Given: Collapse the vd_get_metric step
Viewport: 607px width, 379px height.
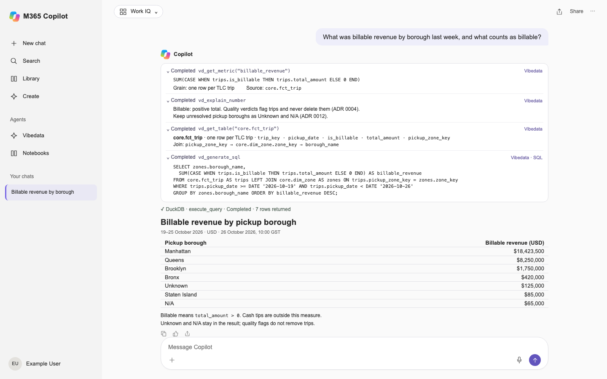Looking at the screenshot, I should point(168,72).
